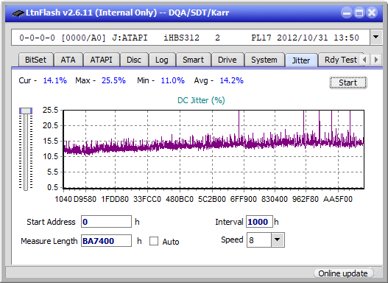Click the Online update button
This screenshot has width=388, height=283.
point(343,273)
